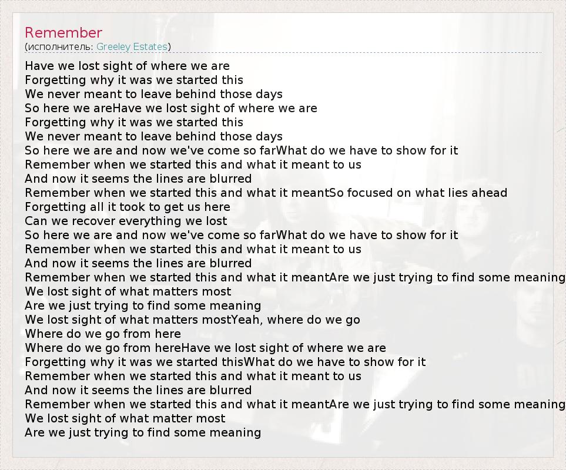This screenshot has height=470, width=566.
Task: Open the Greeley Estates artist link
Action: click(132, 46)
